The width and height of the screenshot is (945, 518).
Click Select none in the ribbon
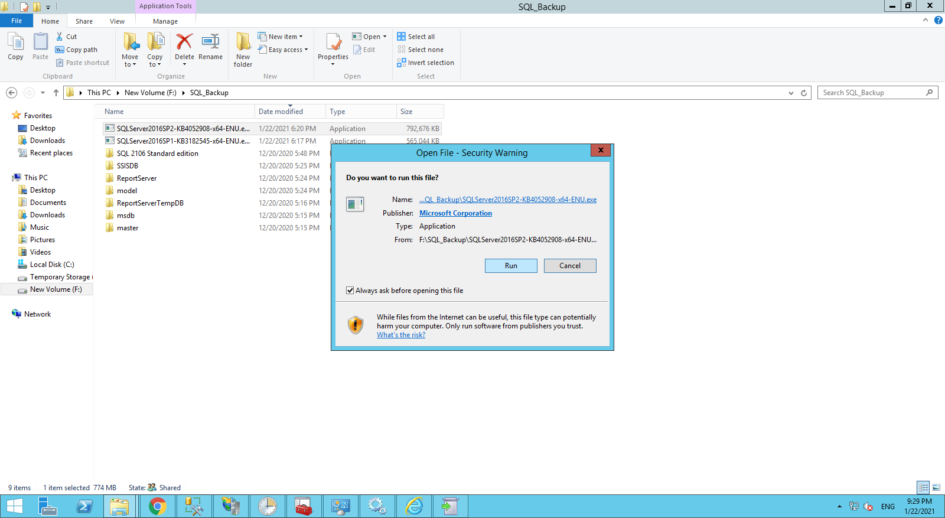coord(420,50)
